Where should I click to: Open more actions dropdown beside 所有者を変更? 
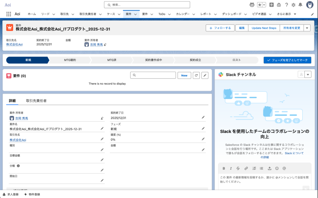click(x=307, y=28)
